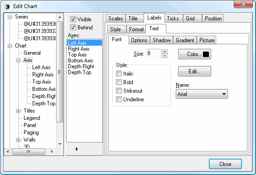Click the plus icon to add axis
Image resolution: width=256 pixels, height=175 pixels.
click(x=77, y=149)
